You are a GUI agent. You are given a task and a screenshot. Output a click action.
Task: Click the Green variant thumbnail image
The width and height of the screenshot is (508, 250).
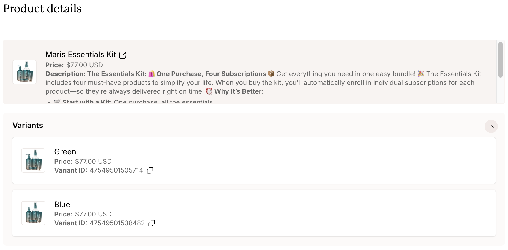[33, 160]
